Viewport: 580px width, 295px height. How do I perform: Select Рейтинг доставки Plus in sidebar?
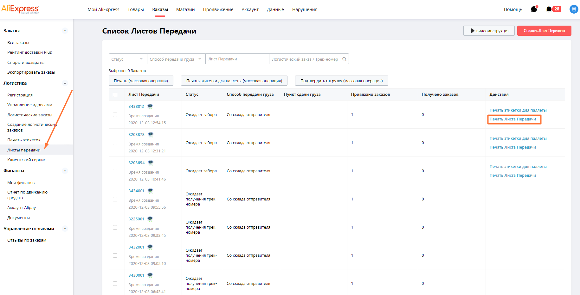pyautogui.click(x=29, y=52)
